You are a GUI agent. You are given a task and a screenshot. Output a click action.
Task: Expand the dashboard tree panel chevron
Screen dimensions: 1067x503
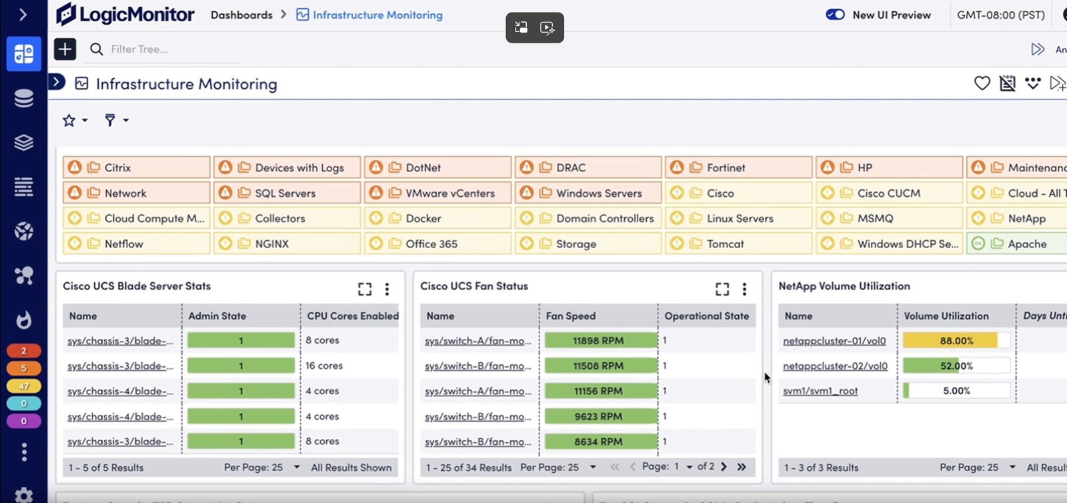click(x=57, y=82)
